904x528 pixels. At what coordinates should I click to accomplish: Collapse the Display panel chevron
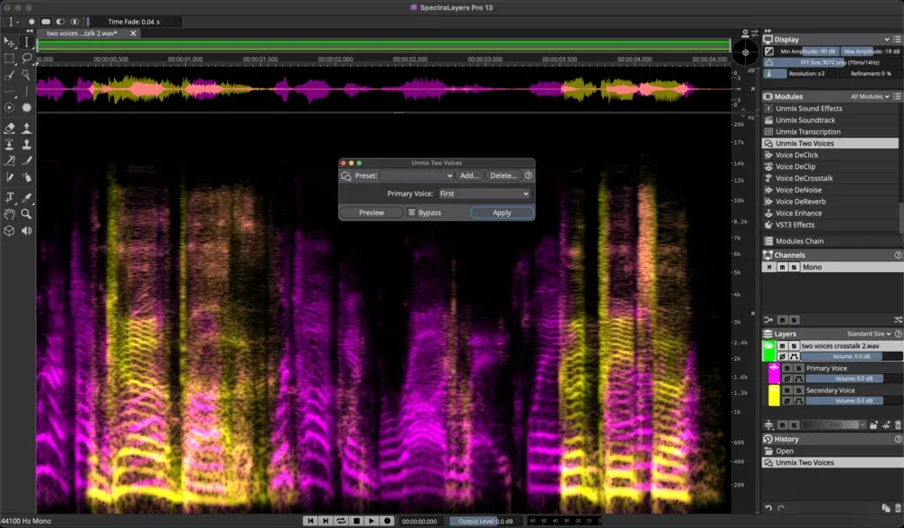(887, 39)
